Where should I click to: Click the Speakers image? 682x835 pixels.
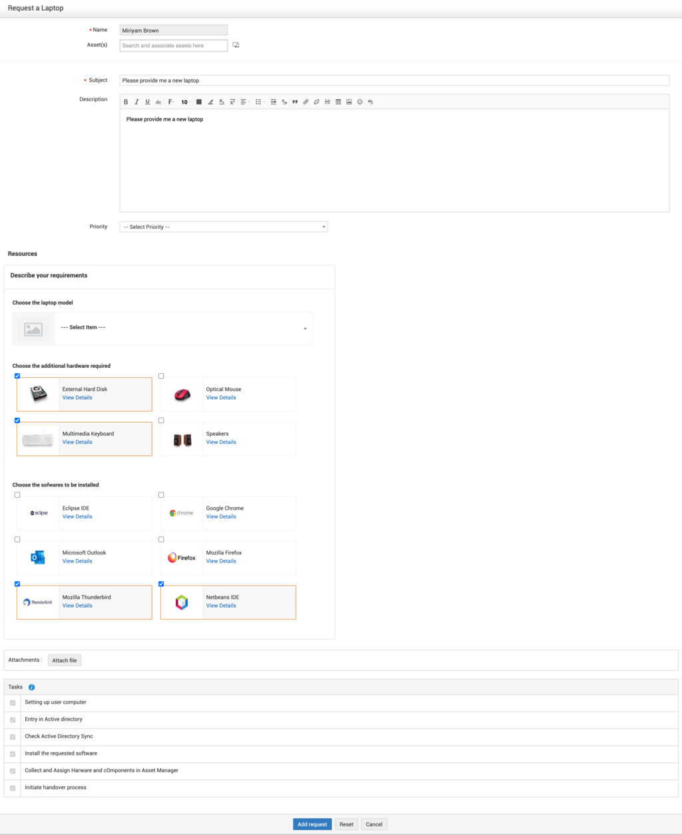tap(182, 439)
